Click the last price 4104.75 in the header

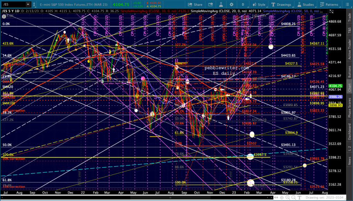[121, 4]
